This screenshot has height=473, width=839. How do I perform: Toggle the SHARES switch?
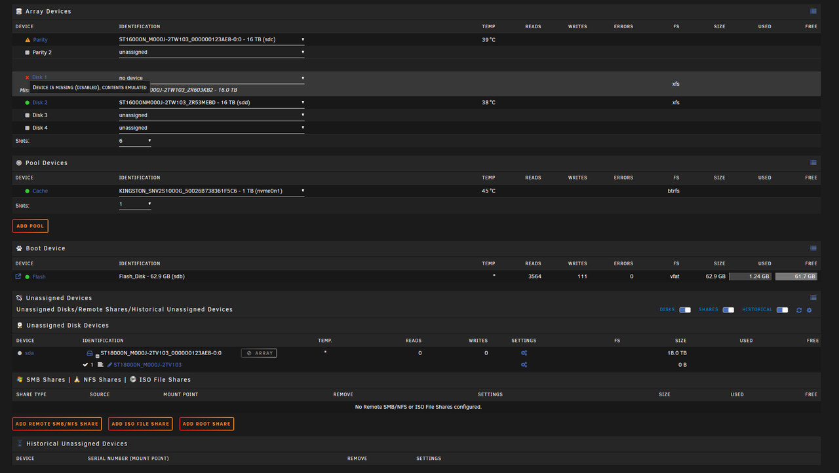(728, 310)
